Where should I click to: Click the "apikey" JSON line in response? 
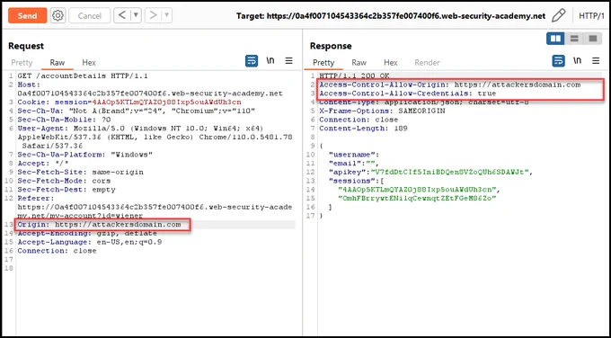[x=430, y=172]
